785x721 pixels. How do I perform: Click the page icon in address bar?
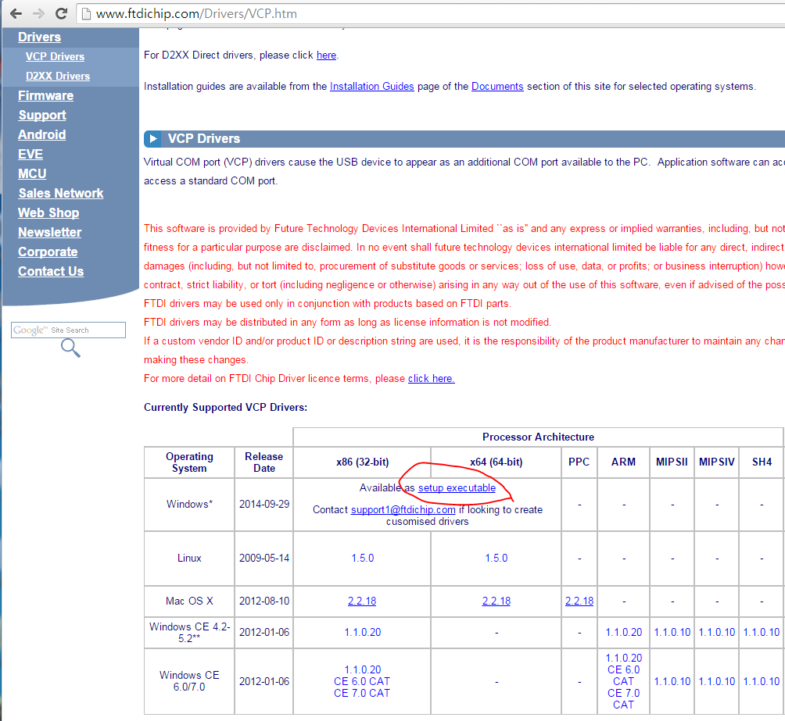(86, 14)
